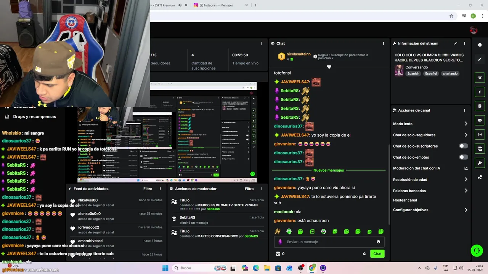This screenshot has width=488, height=274.
Task: Click the shop icon beside the 0 counter
Action: pyautogui.click(x=278, y=254)
